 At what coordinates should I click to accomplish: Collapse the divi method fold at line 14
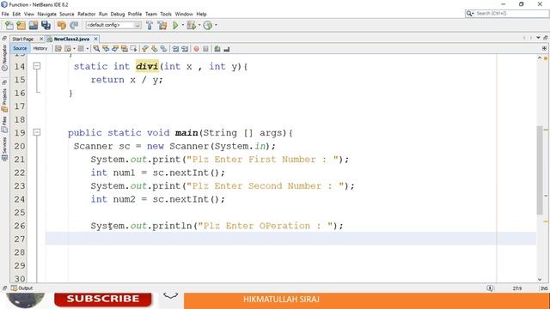37,66
